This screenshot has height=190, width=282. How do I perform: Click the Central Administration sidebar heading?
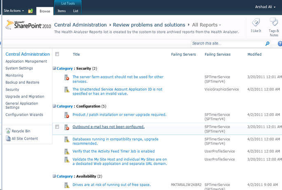(28, 54)
